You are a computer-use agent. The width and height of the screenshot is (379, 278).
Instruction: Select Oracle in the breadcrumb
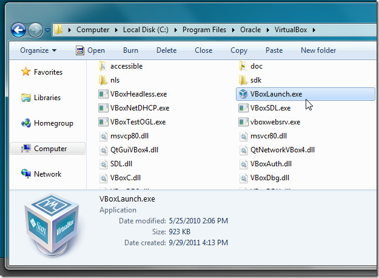coord(250,30)
